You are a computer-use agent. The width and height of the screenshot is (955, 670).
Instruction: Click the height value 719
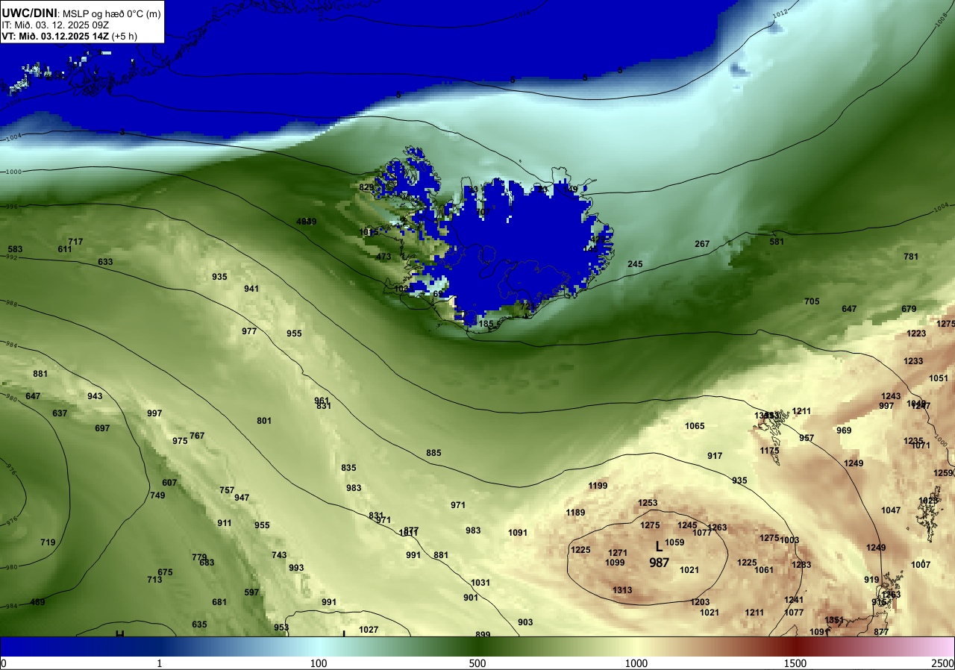pos(48,542)
